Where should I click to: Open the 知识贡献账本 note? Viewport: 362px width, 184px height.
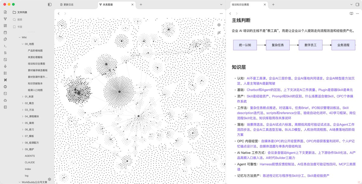click(x=35, y=84)
